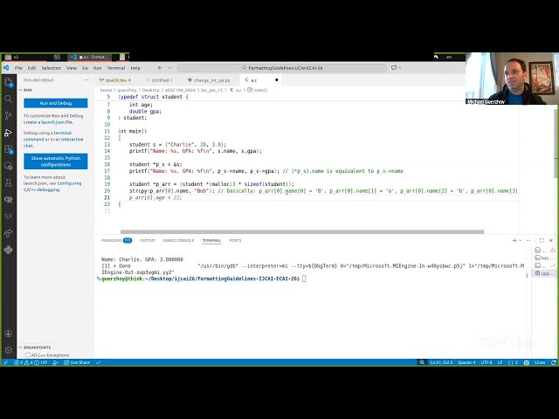Open Source Control view
559x419 pixels.
click(8, 116)
